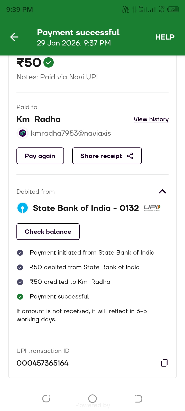The image size is (185, 411).
Task: Tap the ₹50 debited step checkmark
Action: [20, 267]
